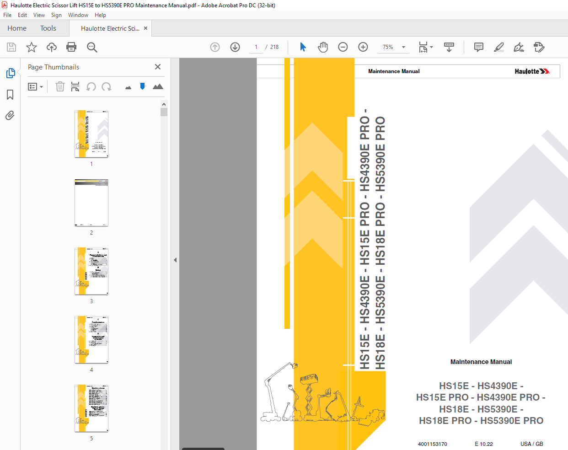
Task: Select page 4 thumbnail
Action: tap(91, 340)
